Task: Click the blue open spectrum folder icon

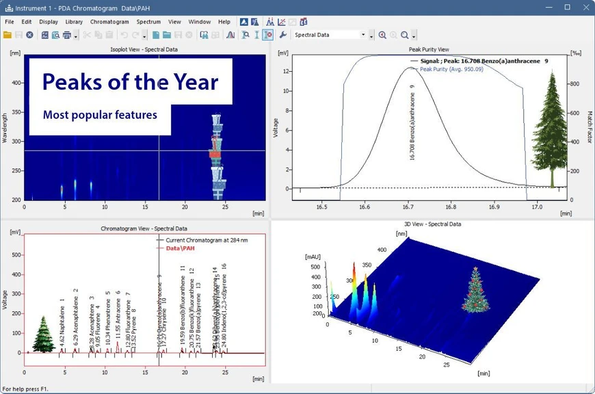Action: point(167,35)
